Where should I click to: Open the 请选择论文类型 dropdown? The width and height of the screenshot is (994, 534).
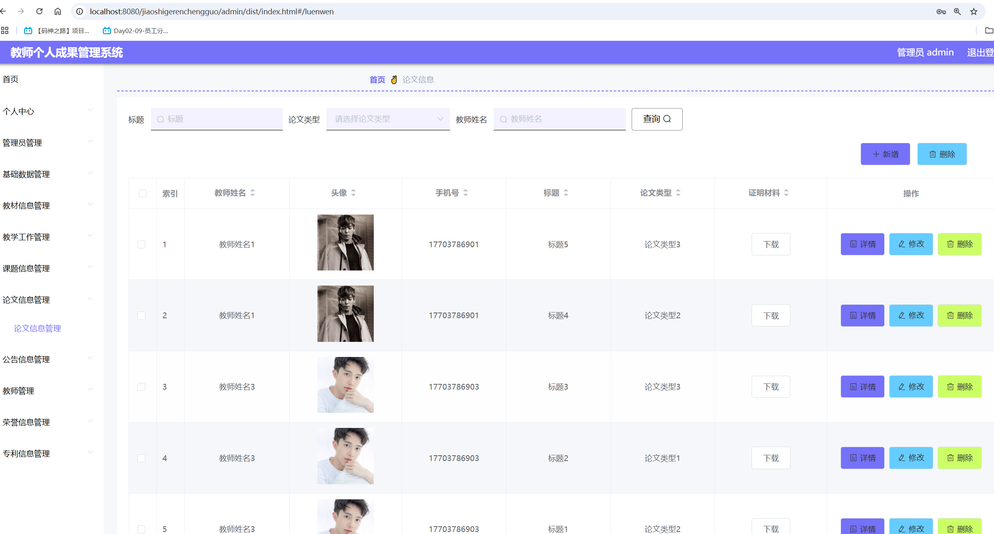(x=388, y=119)
